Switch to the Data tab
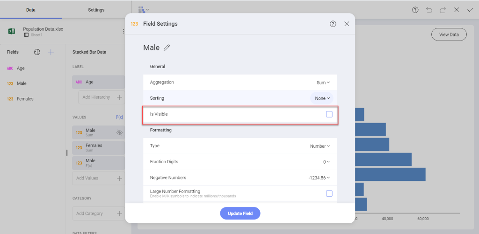 [x=31, y=10]
